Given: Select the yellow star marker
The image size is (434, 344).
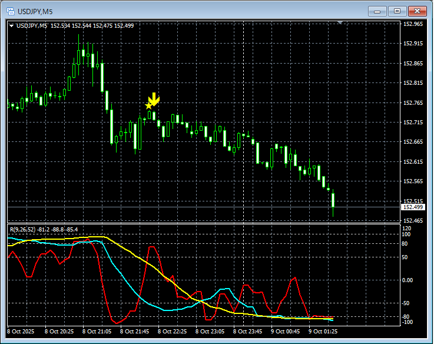Looking at the screenshot, I should pyautogui.click(x=148, y=106).
